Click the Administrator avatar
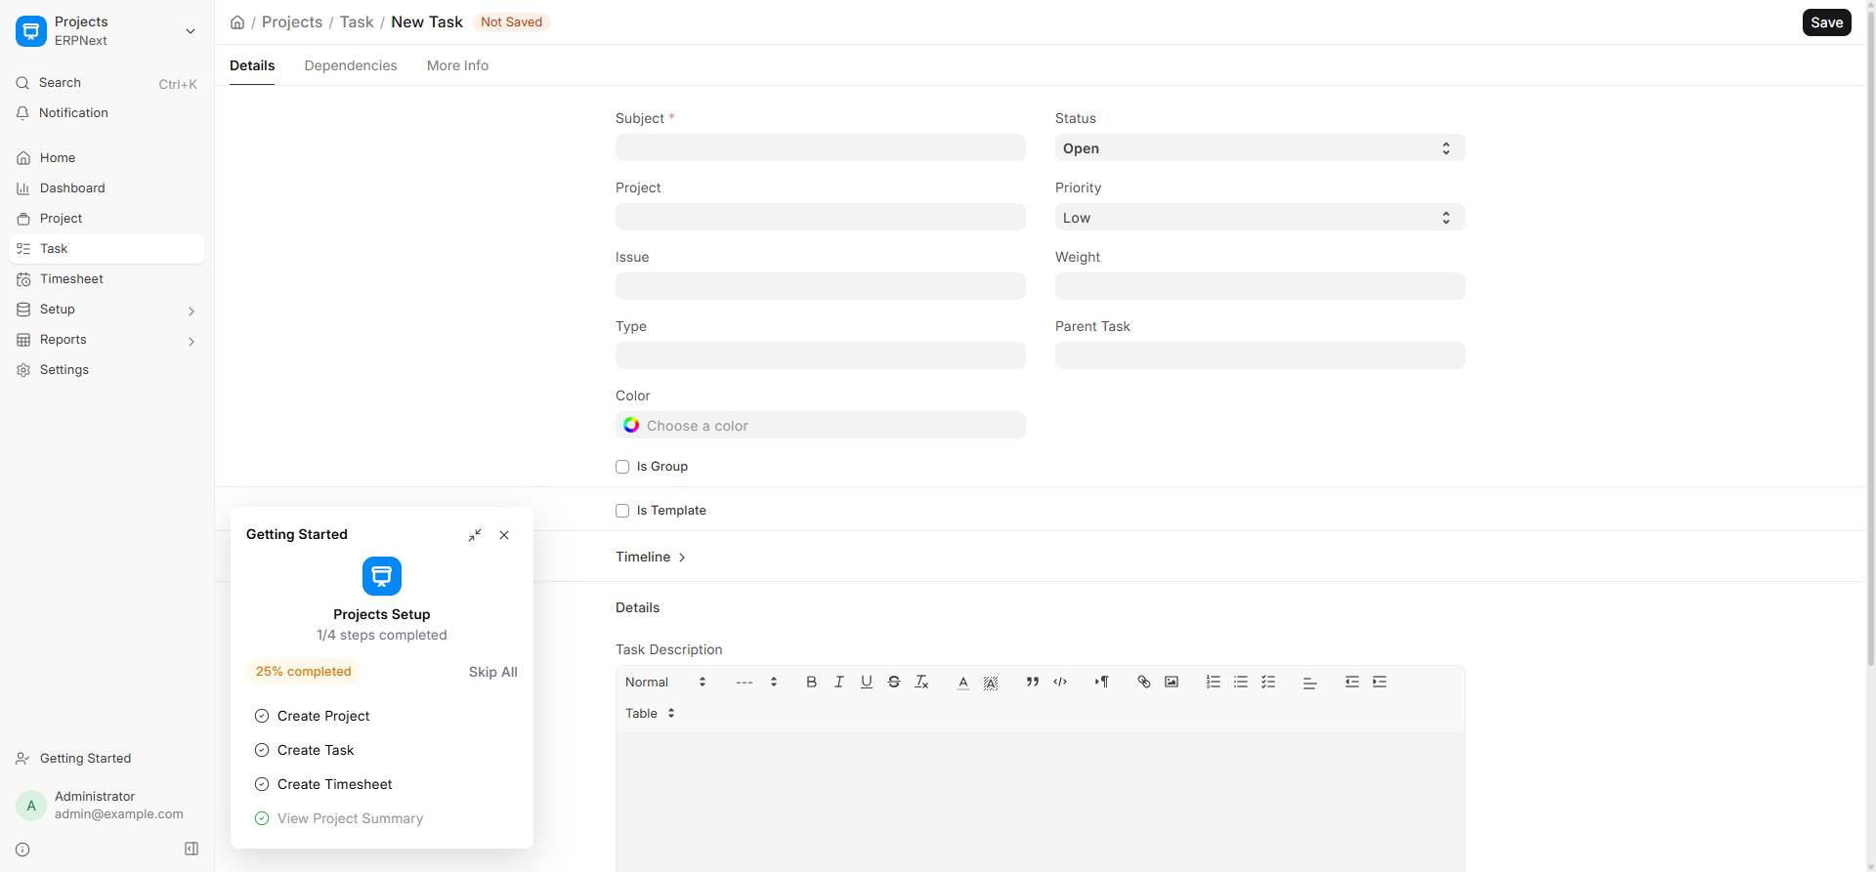Viewport: 1876px width, 872px height. click(31, 806)
